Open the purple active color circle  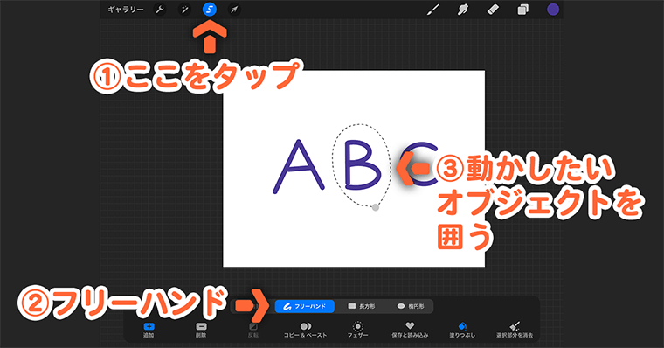click(553, 10)
